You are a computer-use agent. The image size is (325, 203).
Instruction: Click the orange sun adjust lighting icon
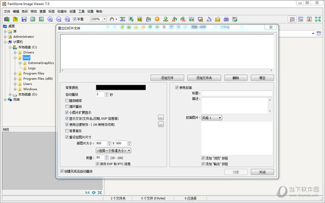coord(157,20)
